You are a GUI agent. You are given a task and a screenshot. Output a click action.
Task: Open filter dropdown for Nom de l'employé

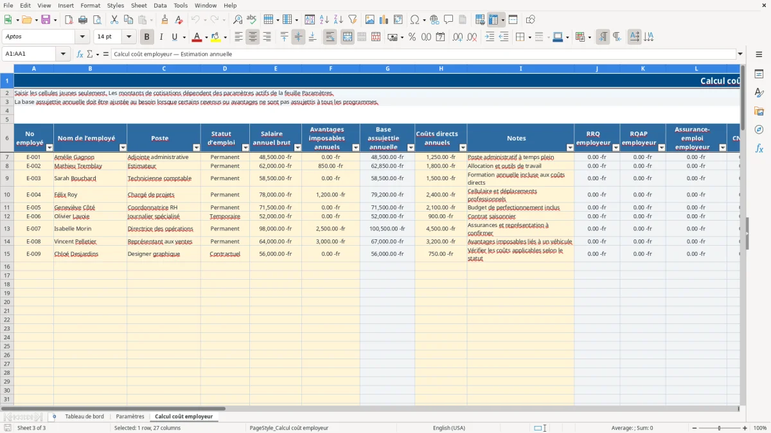(121, 148)
